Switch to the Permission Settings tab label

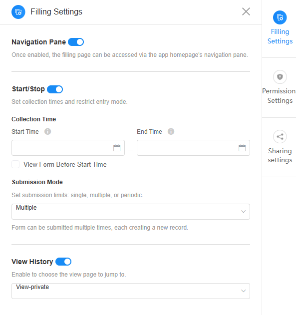click(x=279, y=96)
